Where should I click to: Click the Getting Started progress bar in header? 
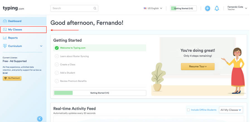point(183,8)
